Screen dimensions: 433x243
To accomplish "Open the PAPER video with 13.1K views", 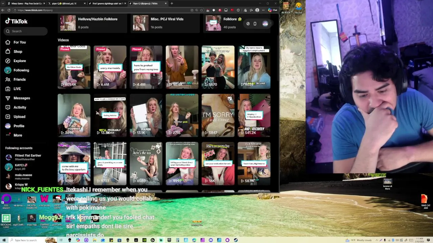I will (146, 115).
